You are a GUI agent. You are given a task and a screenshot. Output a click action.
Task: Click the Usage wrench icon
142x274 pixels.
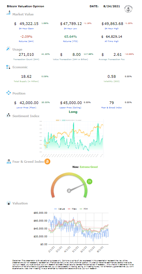point(8,49)
